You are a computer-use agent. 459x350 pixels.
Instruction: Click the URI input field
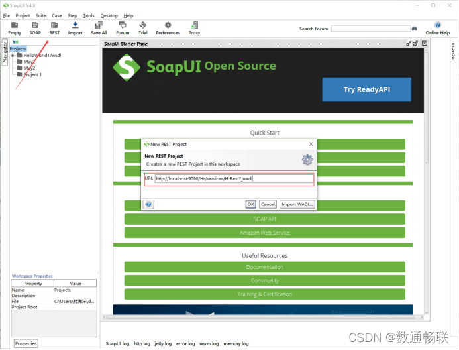[234, 179]
